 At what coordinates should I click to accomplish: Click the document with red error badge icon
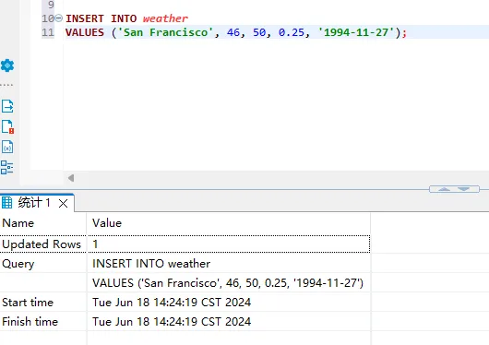[x=7, y=126]
